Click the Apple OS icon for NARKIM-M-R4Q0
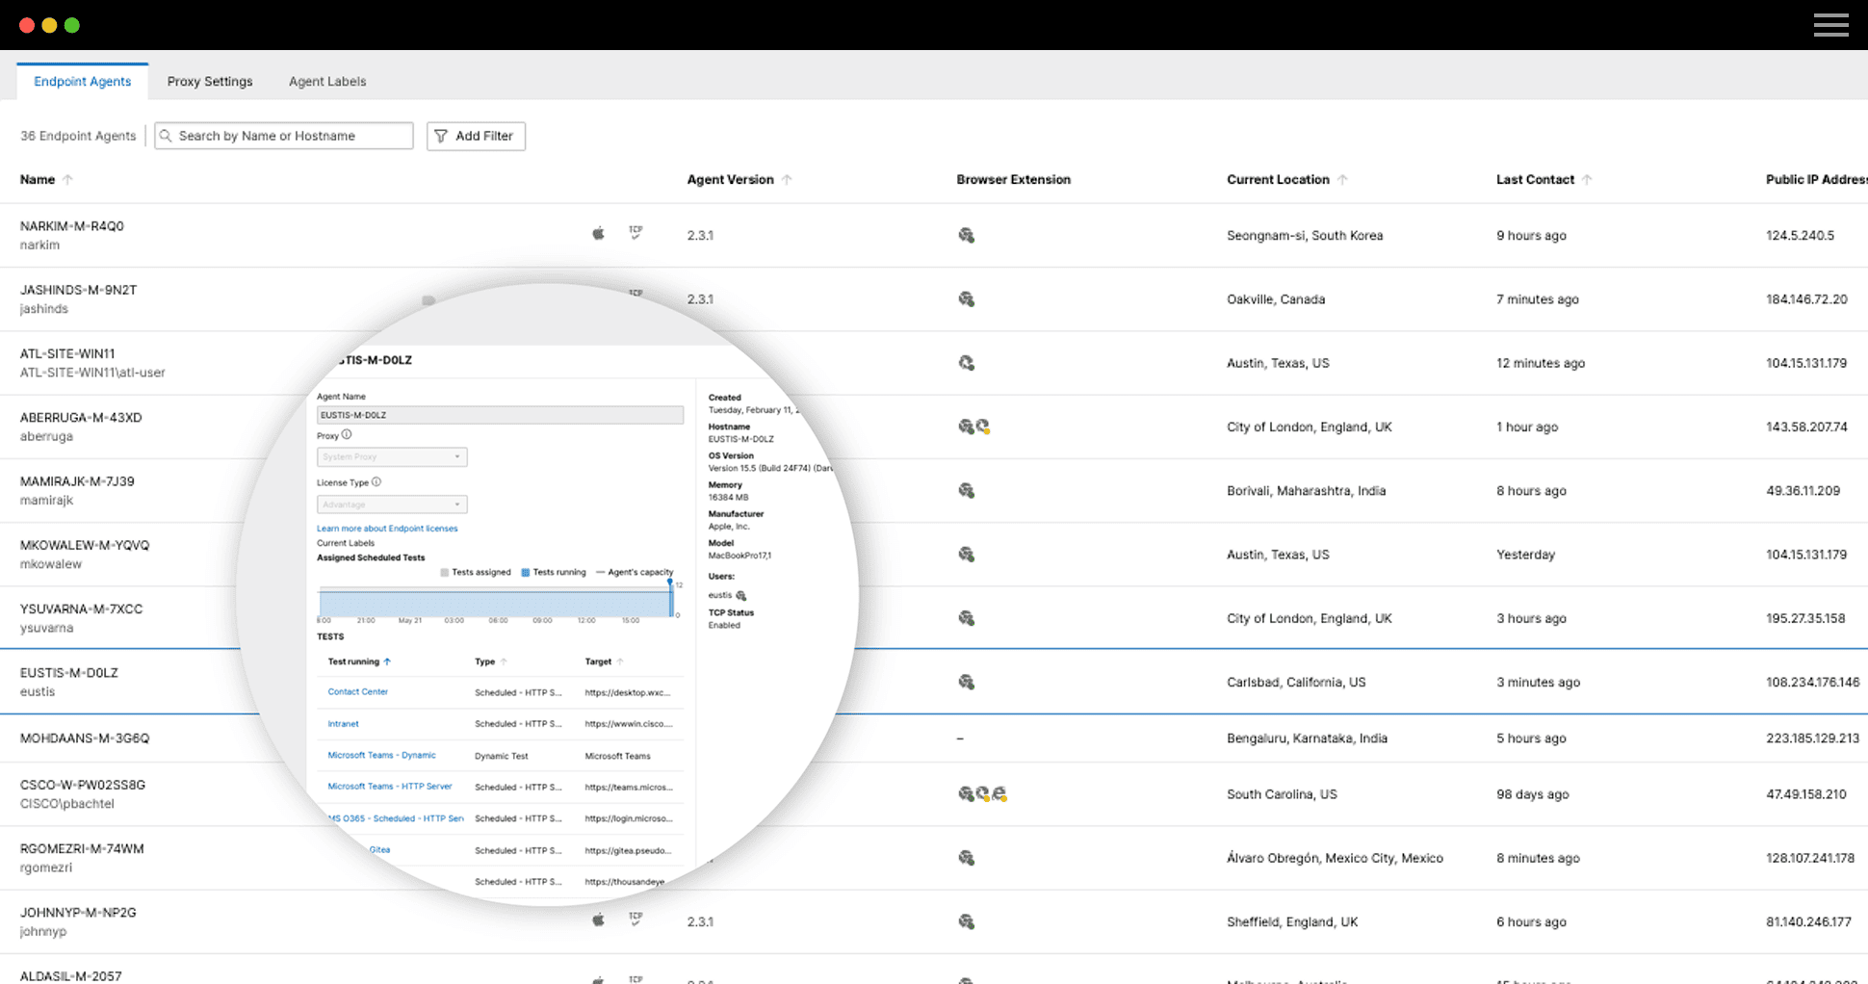 (598, 233)
